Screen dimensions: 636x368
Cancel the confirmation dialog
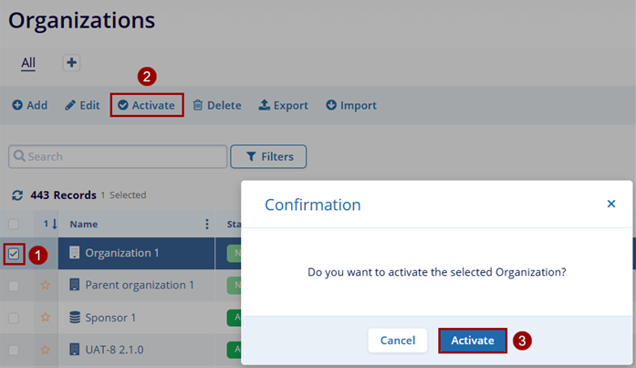coord(398,341)
